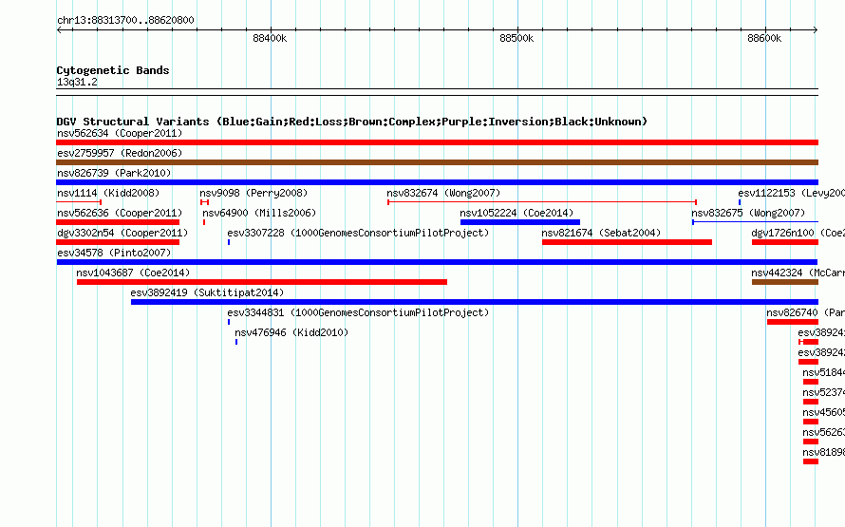This screenshot has height=527, width=845.
Task: Click the red bar under dgv3302n54
Action: point(118,242)
